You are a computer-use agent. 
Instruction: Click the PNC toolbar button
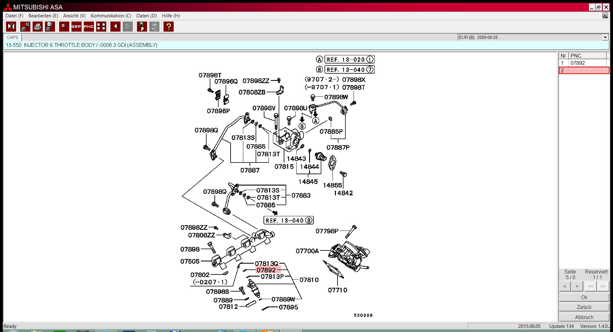click(89, 27)
